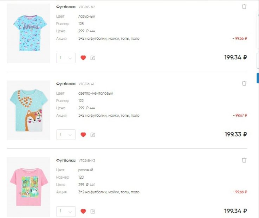Click trash icon for розовый футболка

coord(244,160)
